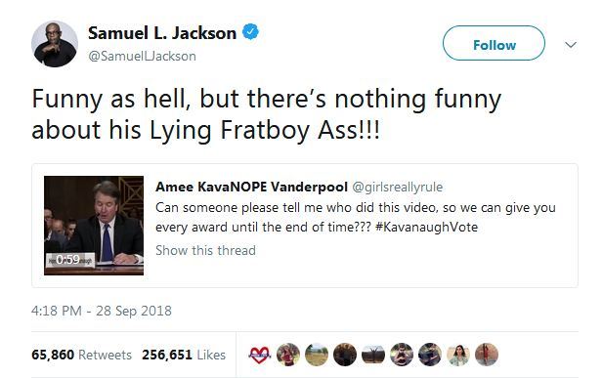This screenshot has width=603, height=378.
Task: Click the blue verified badge
Action: coord(250,32)
